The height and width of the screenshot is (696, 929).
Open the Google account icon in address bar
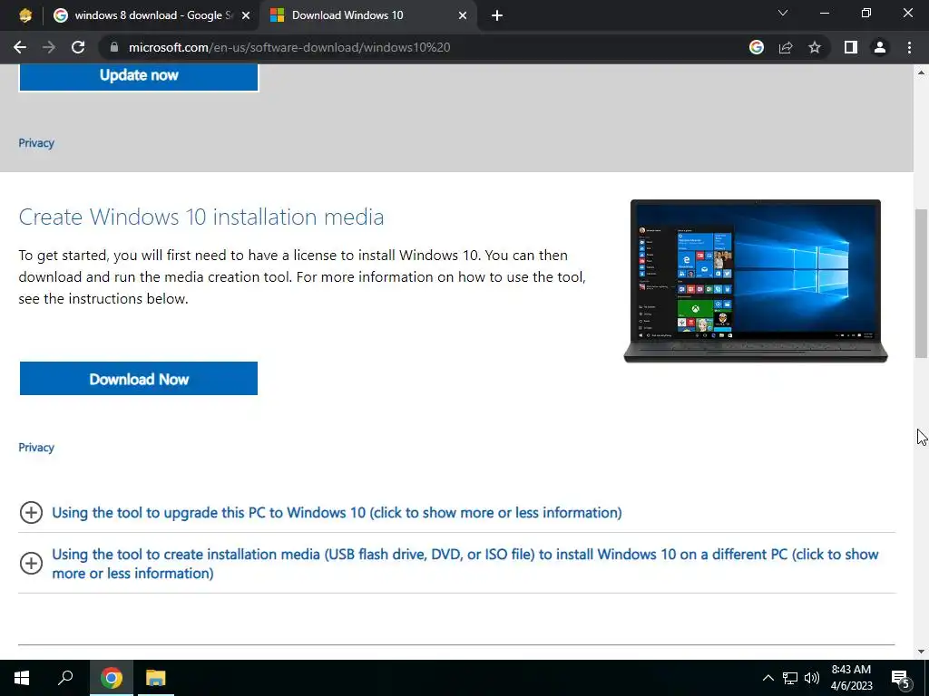click(x=757, y=47)
